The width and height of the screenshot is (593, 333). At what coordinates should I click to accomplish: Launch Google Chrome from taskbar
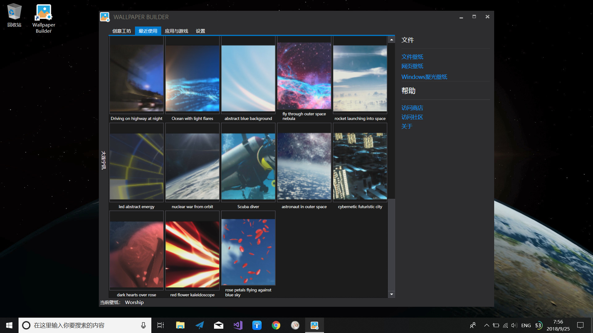tap(276, 325)
